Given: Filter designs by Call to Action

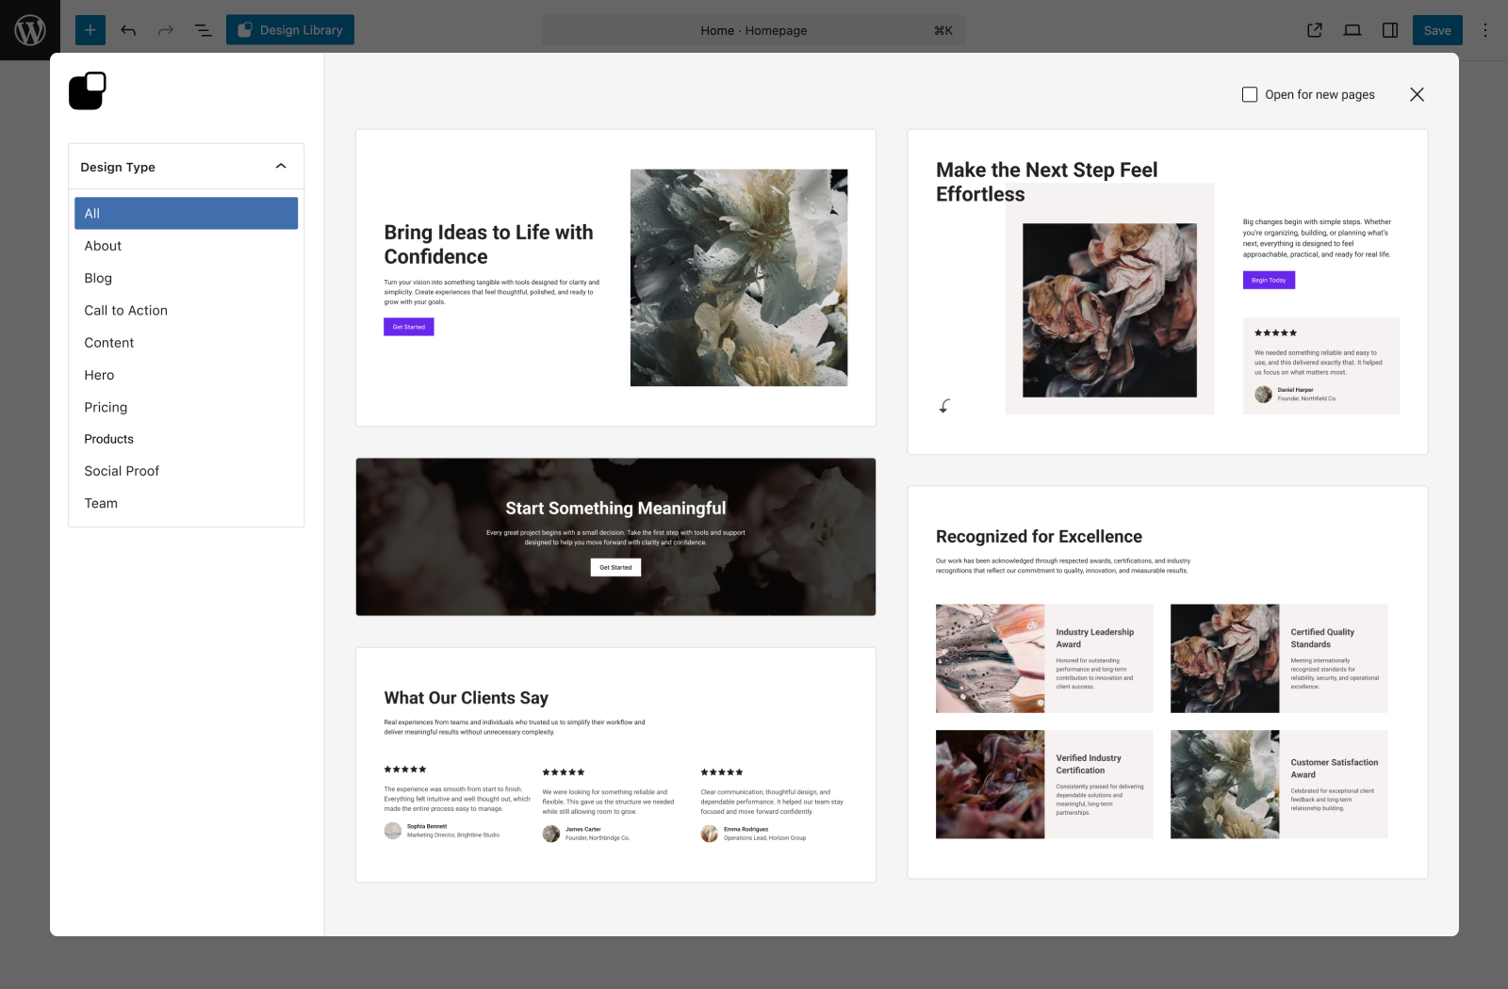Looking at the screenshot, I should (187, 310).
